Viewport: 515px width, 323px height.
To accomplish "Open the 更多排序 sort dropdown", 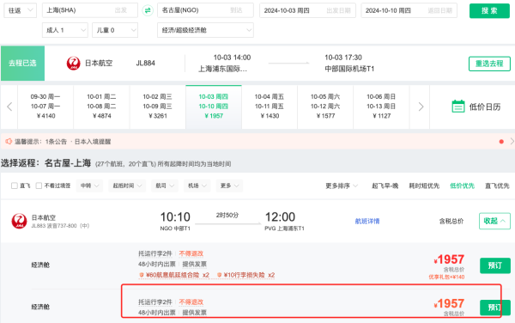I will 342,186.
